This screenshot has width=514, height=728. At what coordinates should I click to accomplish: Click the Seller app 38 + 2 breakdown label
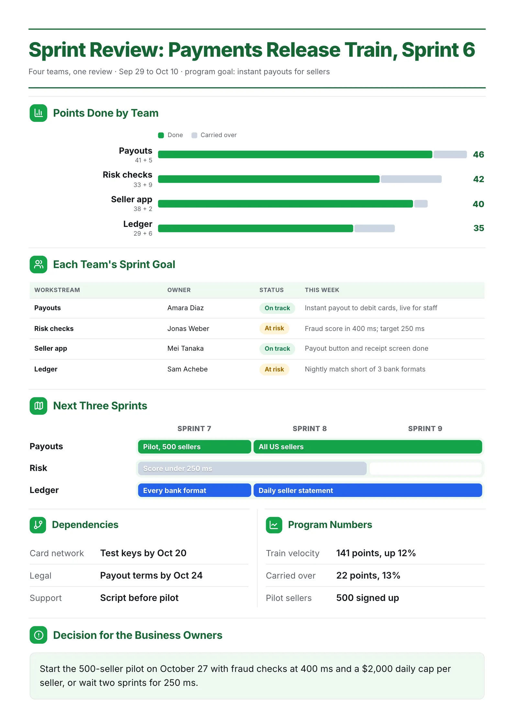click(143, 209)
